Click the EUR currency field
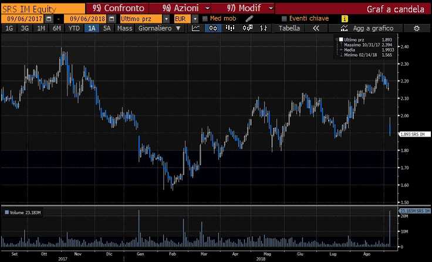The width and height of the screenshot is (432, 262). (x=182, y=19)
